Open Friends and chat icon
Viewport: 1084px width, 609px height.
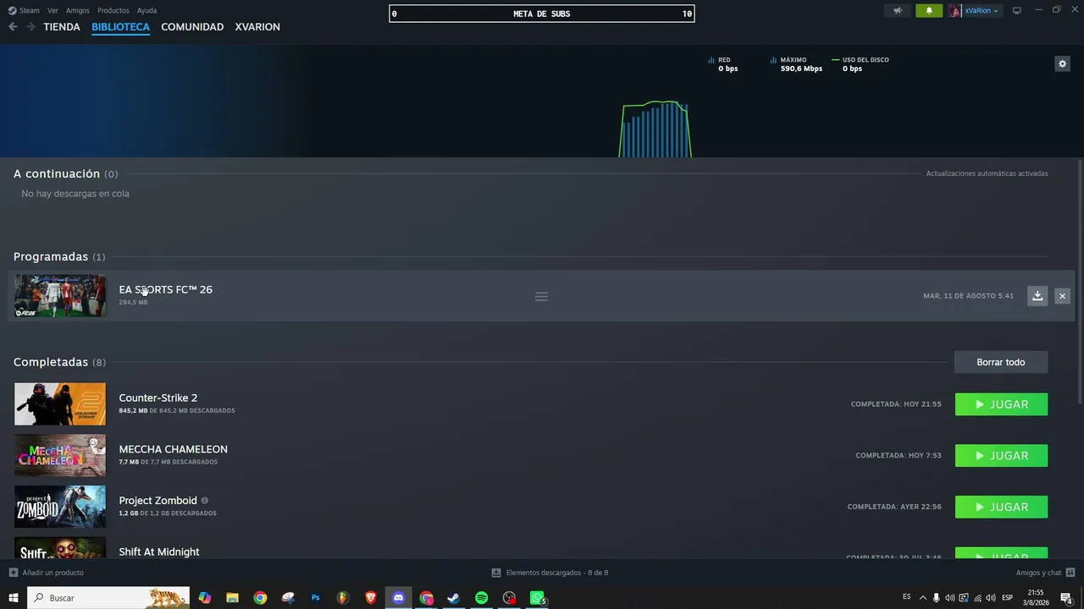[x=1070, y=573]
